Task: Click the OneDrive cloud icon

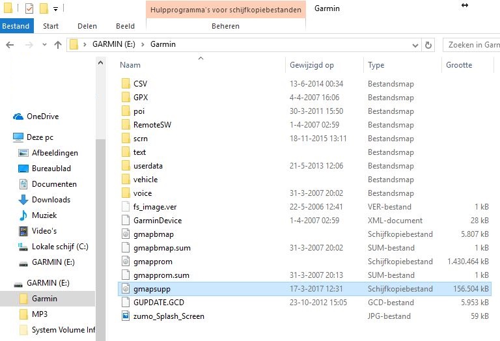Action: [18, 116]
